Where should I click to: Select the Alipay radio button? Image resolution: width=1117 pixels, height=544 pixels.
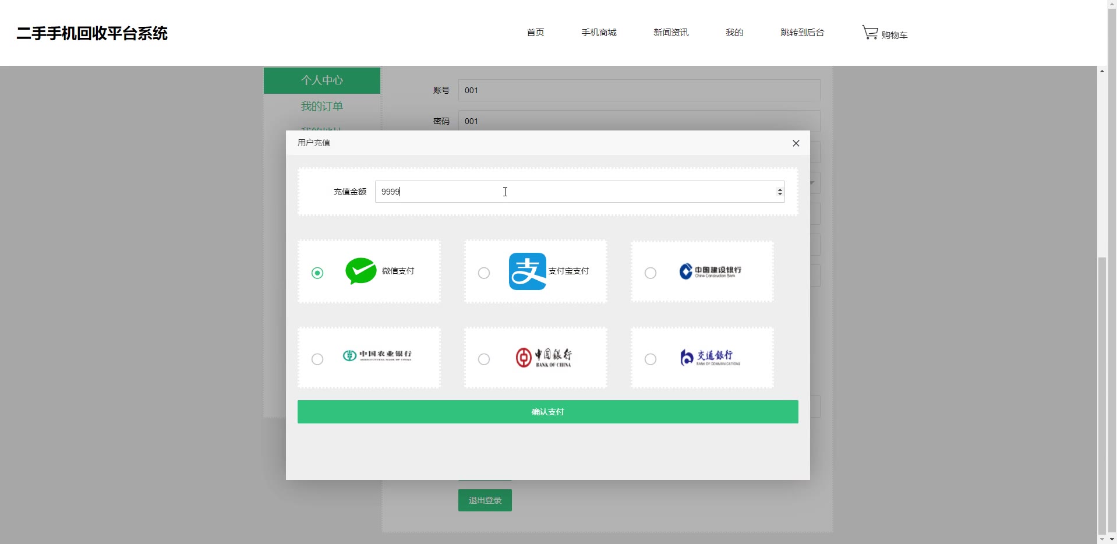pos(484,273)
